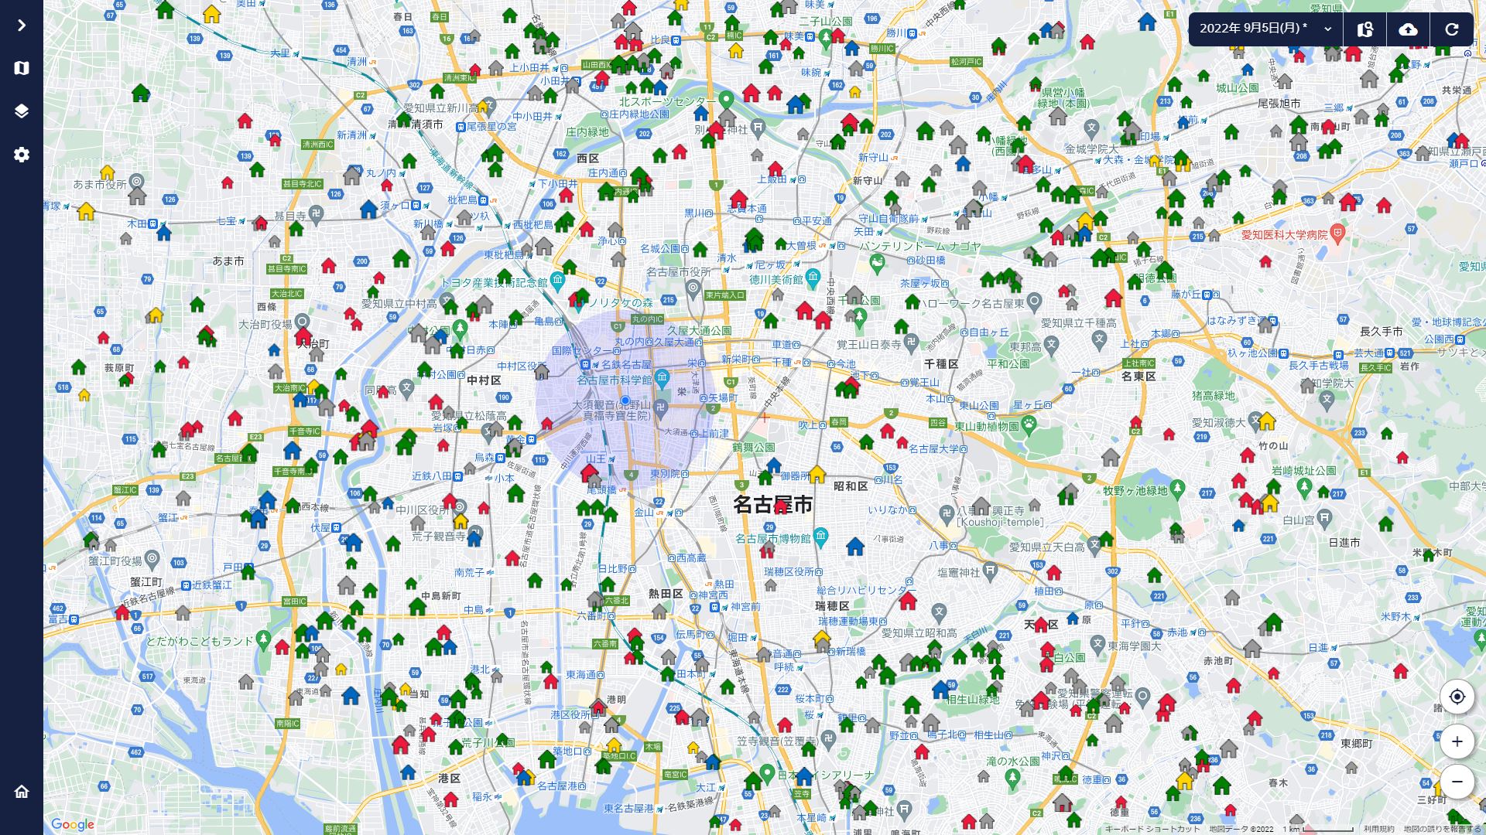Image resolution: width=1486 pixels, height=835 pixels.
Task: Zoom out with the minus button
Action: pyautogui.click(x=1457, y=782)
